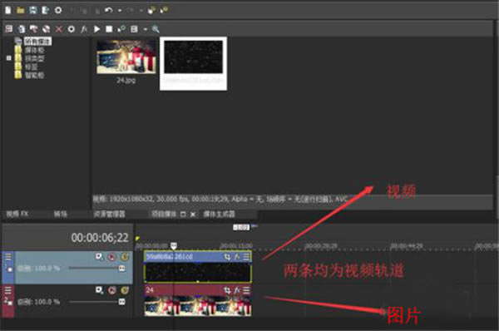The image size is (499, 331).
Task: Start media preview with play button
Action: pos(96,29)
